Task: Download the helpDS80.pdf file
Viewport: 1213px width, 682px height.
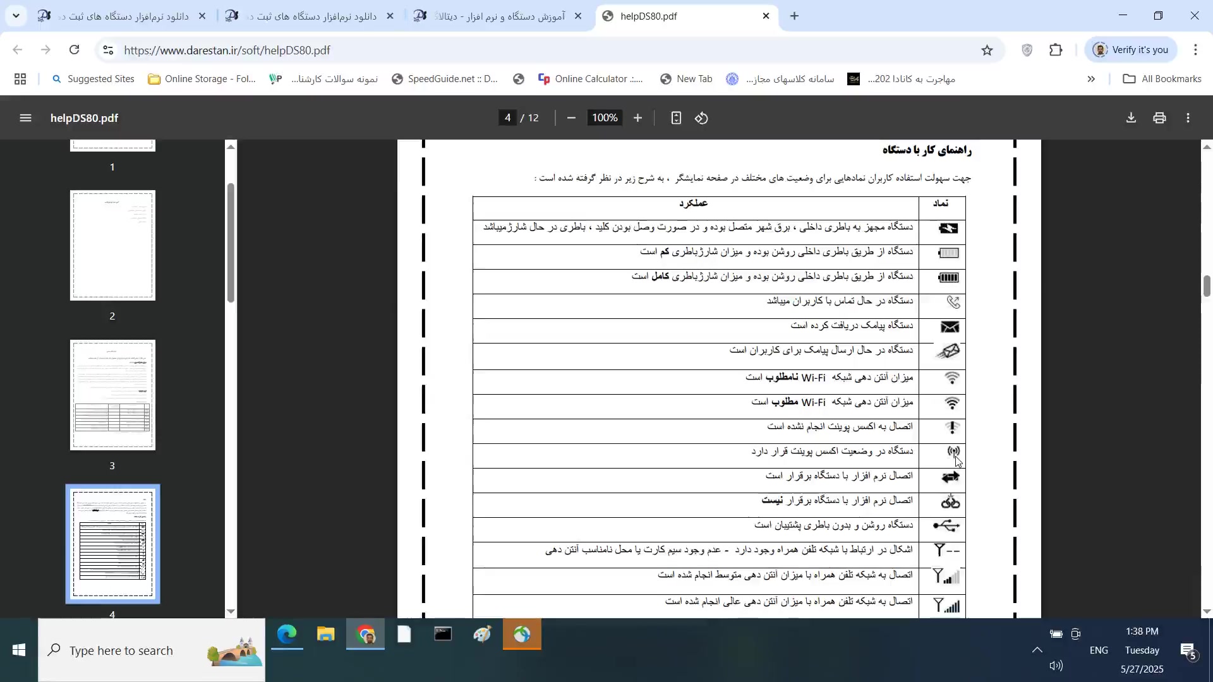Action: [1131, 118]
